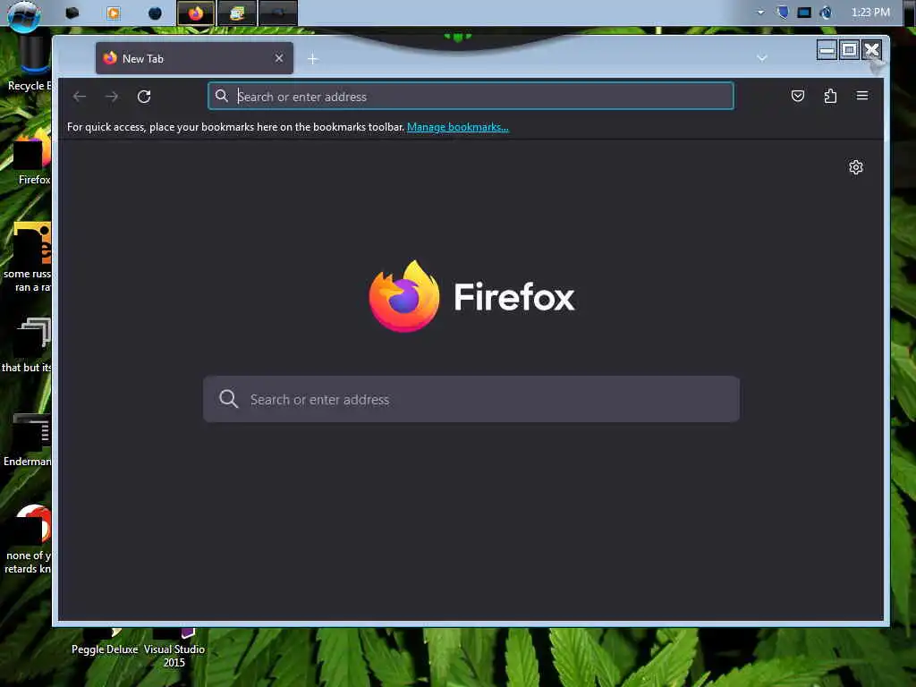Image resolution: width=916 pixels, height=687 pixels.
Task: Select the Firefox desktop shortcut
Action: coord(33,157)
